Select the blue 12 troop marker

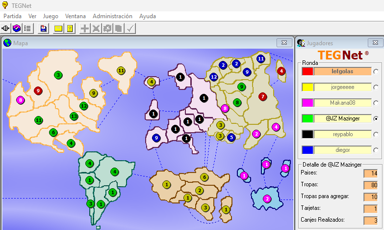tap(213, 77)
